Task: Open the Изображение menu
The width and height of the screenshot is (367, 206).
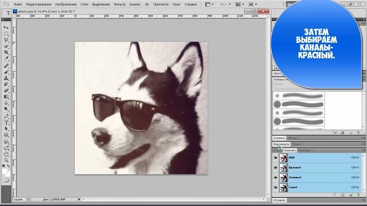Action: coord(66,4)
